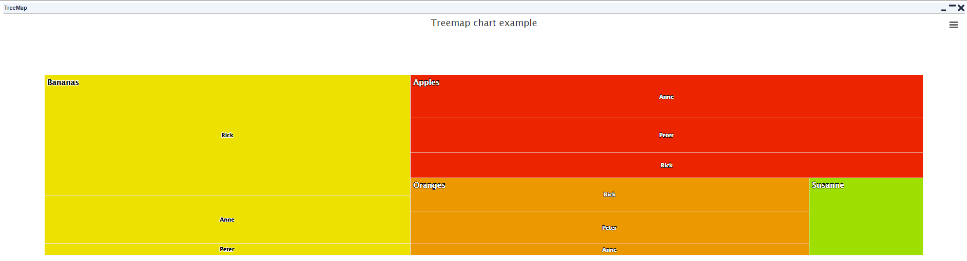The height and width of the screenshot is (261, 967).
Task: Select Rick's block in the Bananas group
Action: [x=227, y=135]
